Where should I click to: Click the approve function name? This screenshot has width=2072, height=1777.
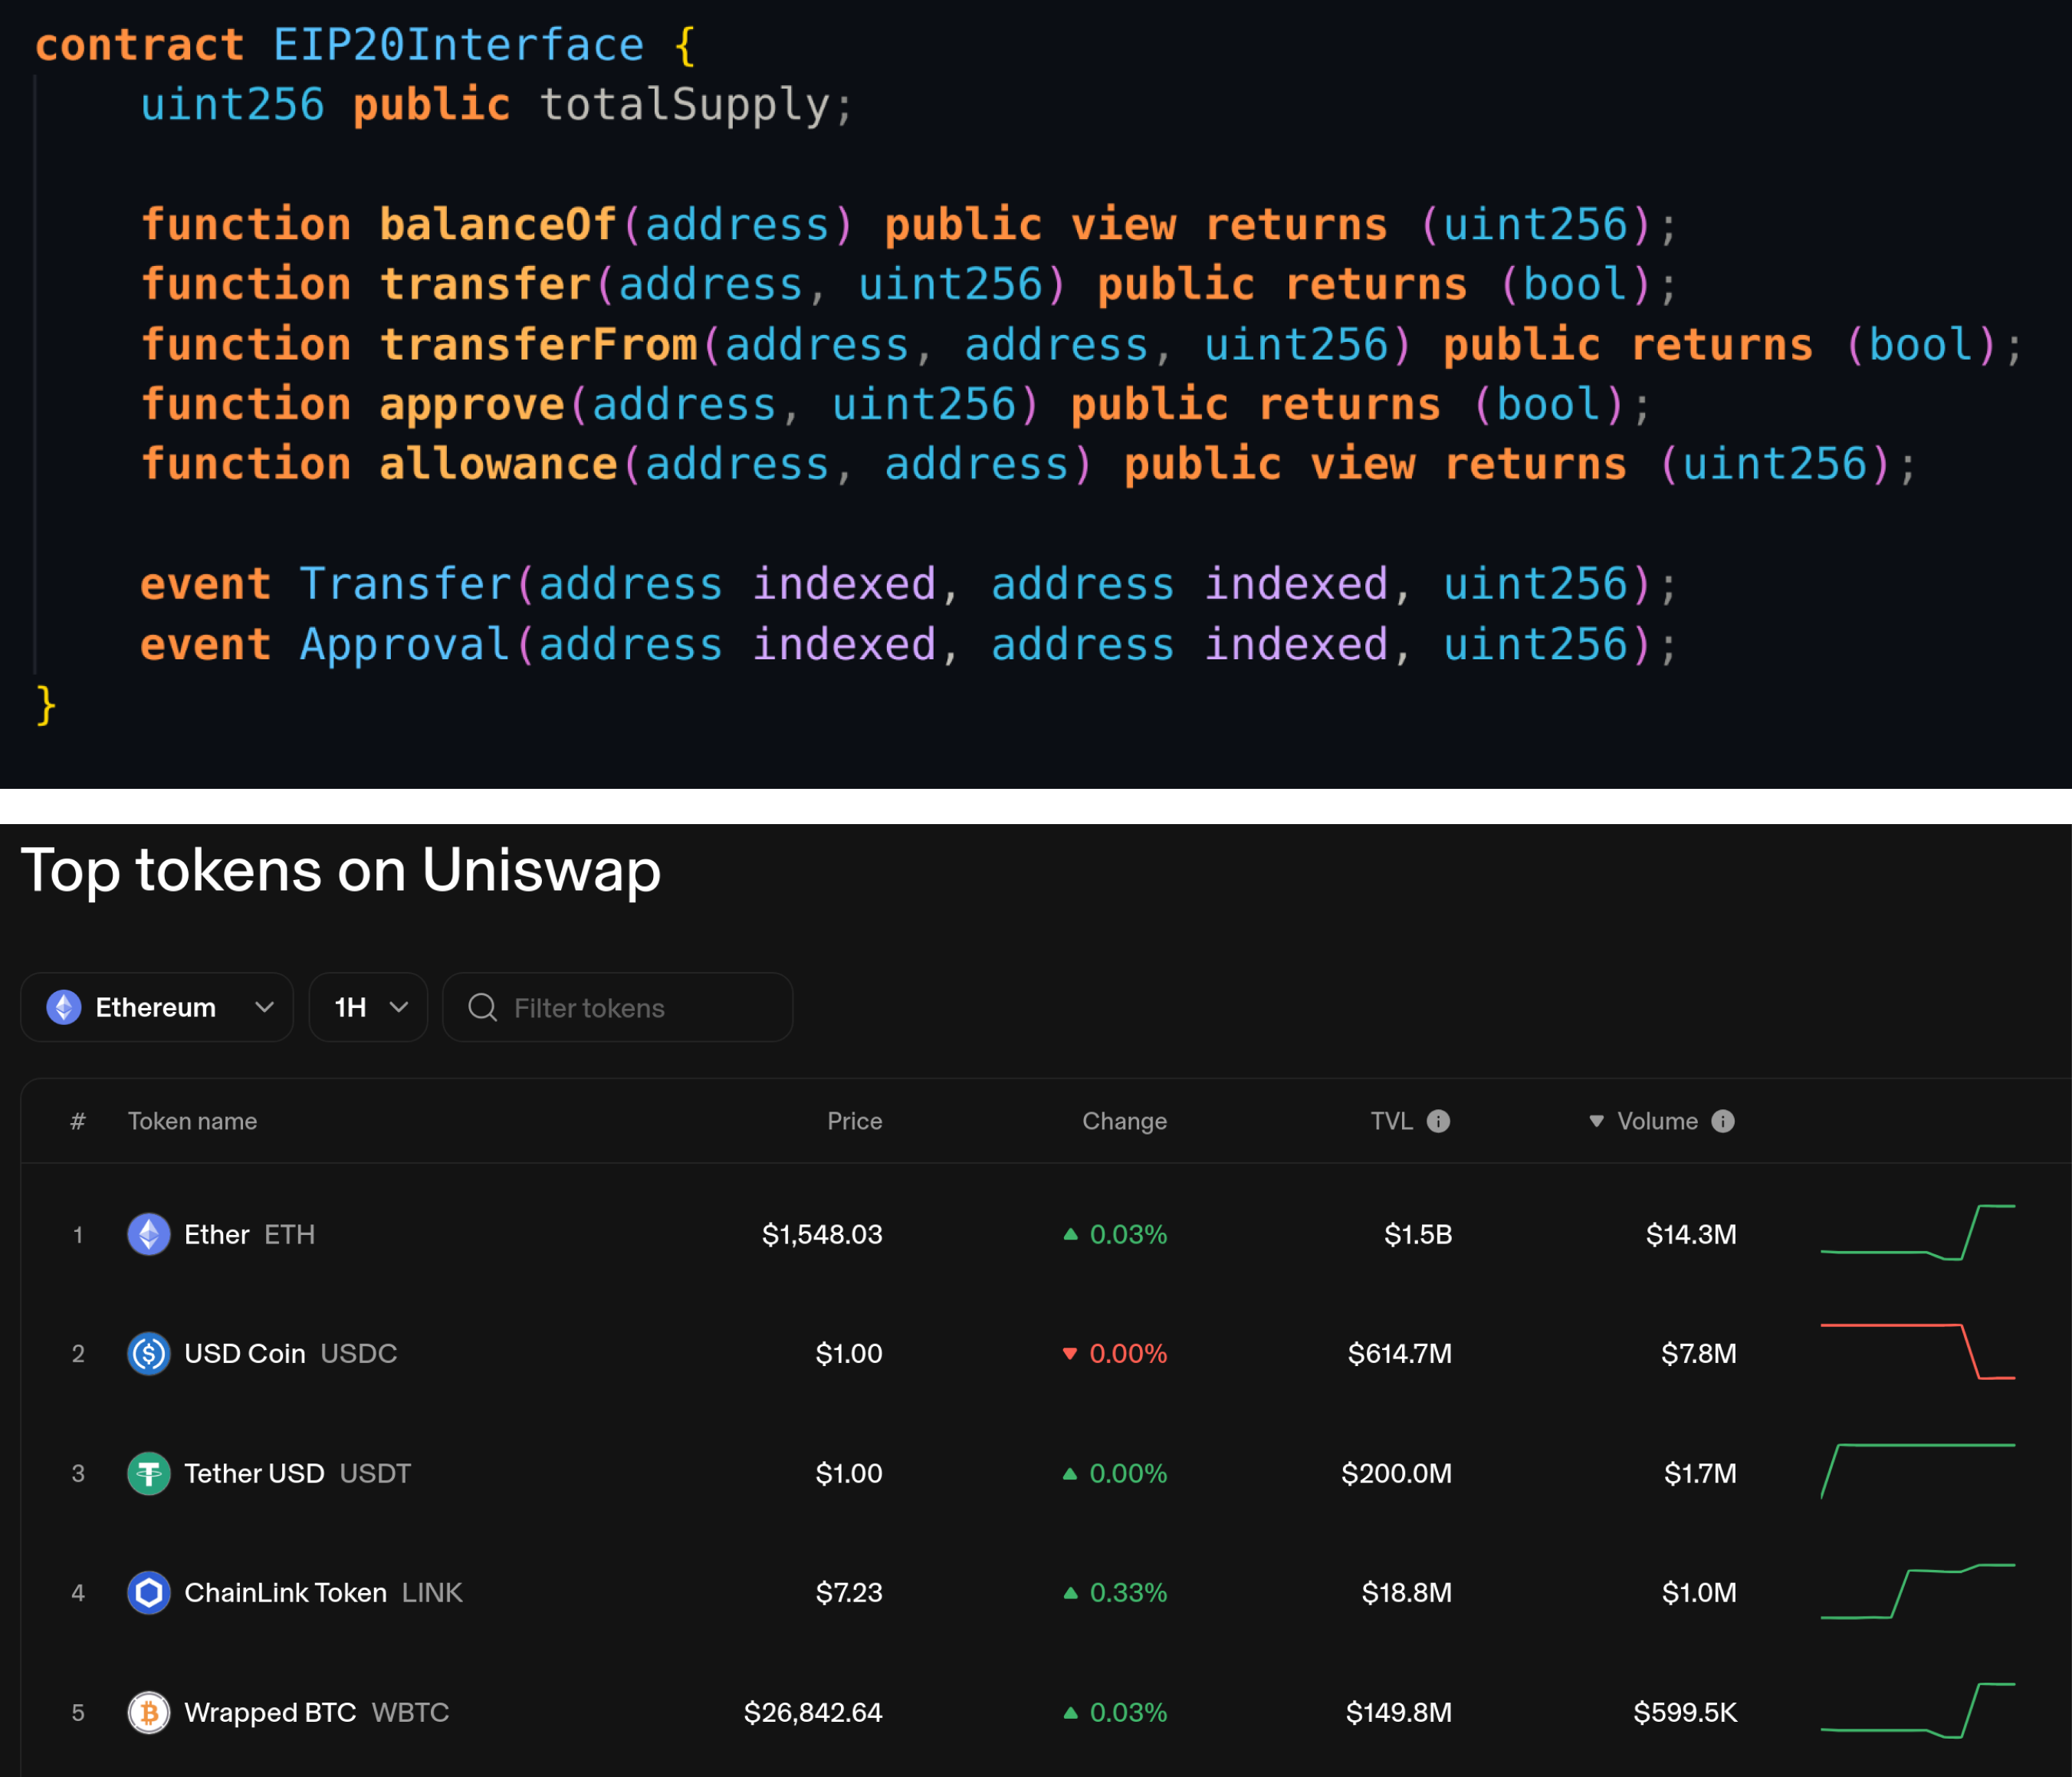click(x=472, y=405)
